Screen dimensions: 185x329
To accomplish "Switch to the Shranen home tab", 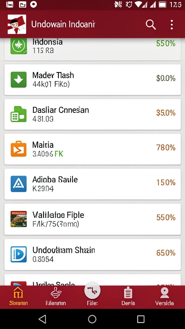I will (x=18, y=296).
